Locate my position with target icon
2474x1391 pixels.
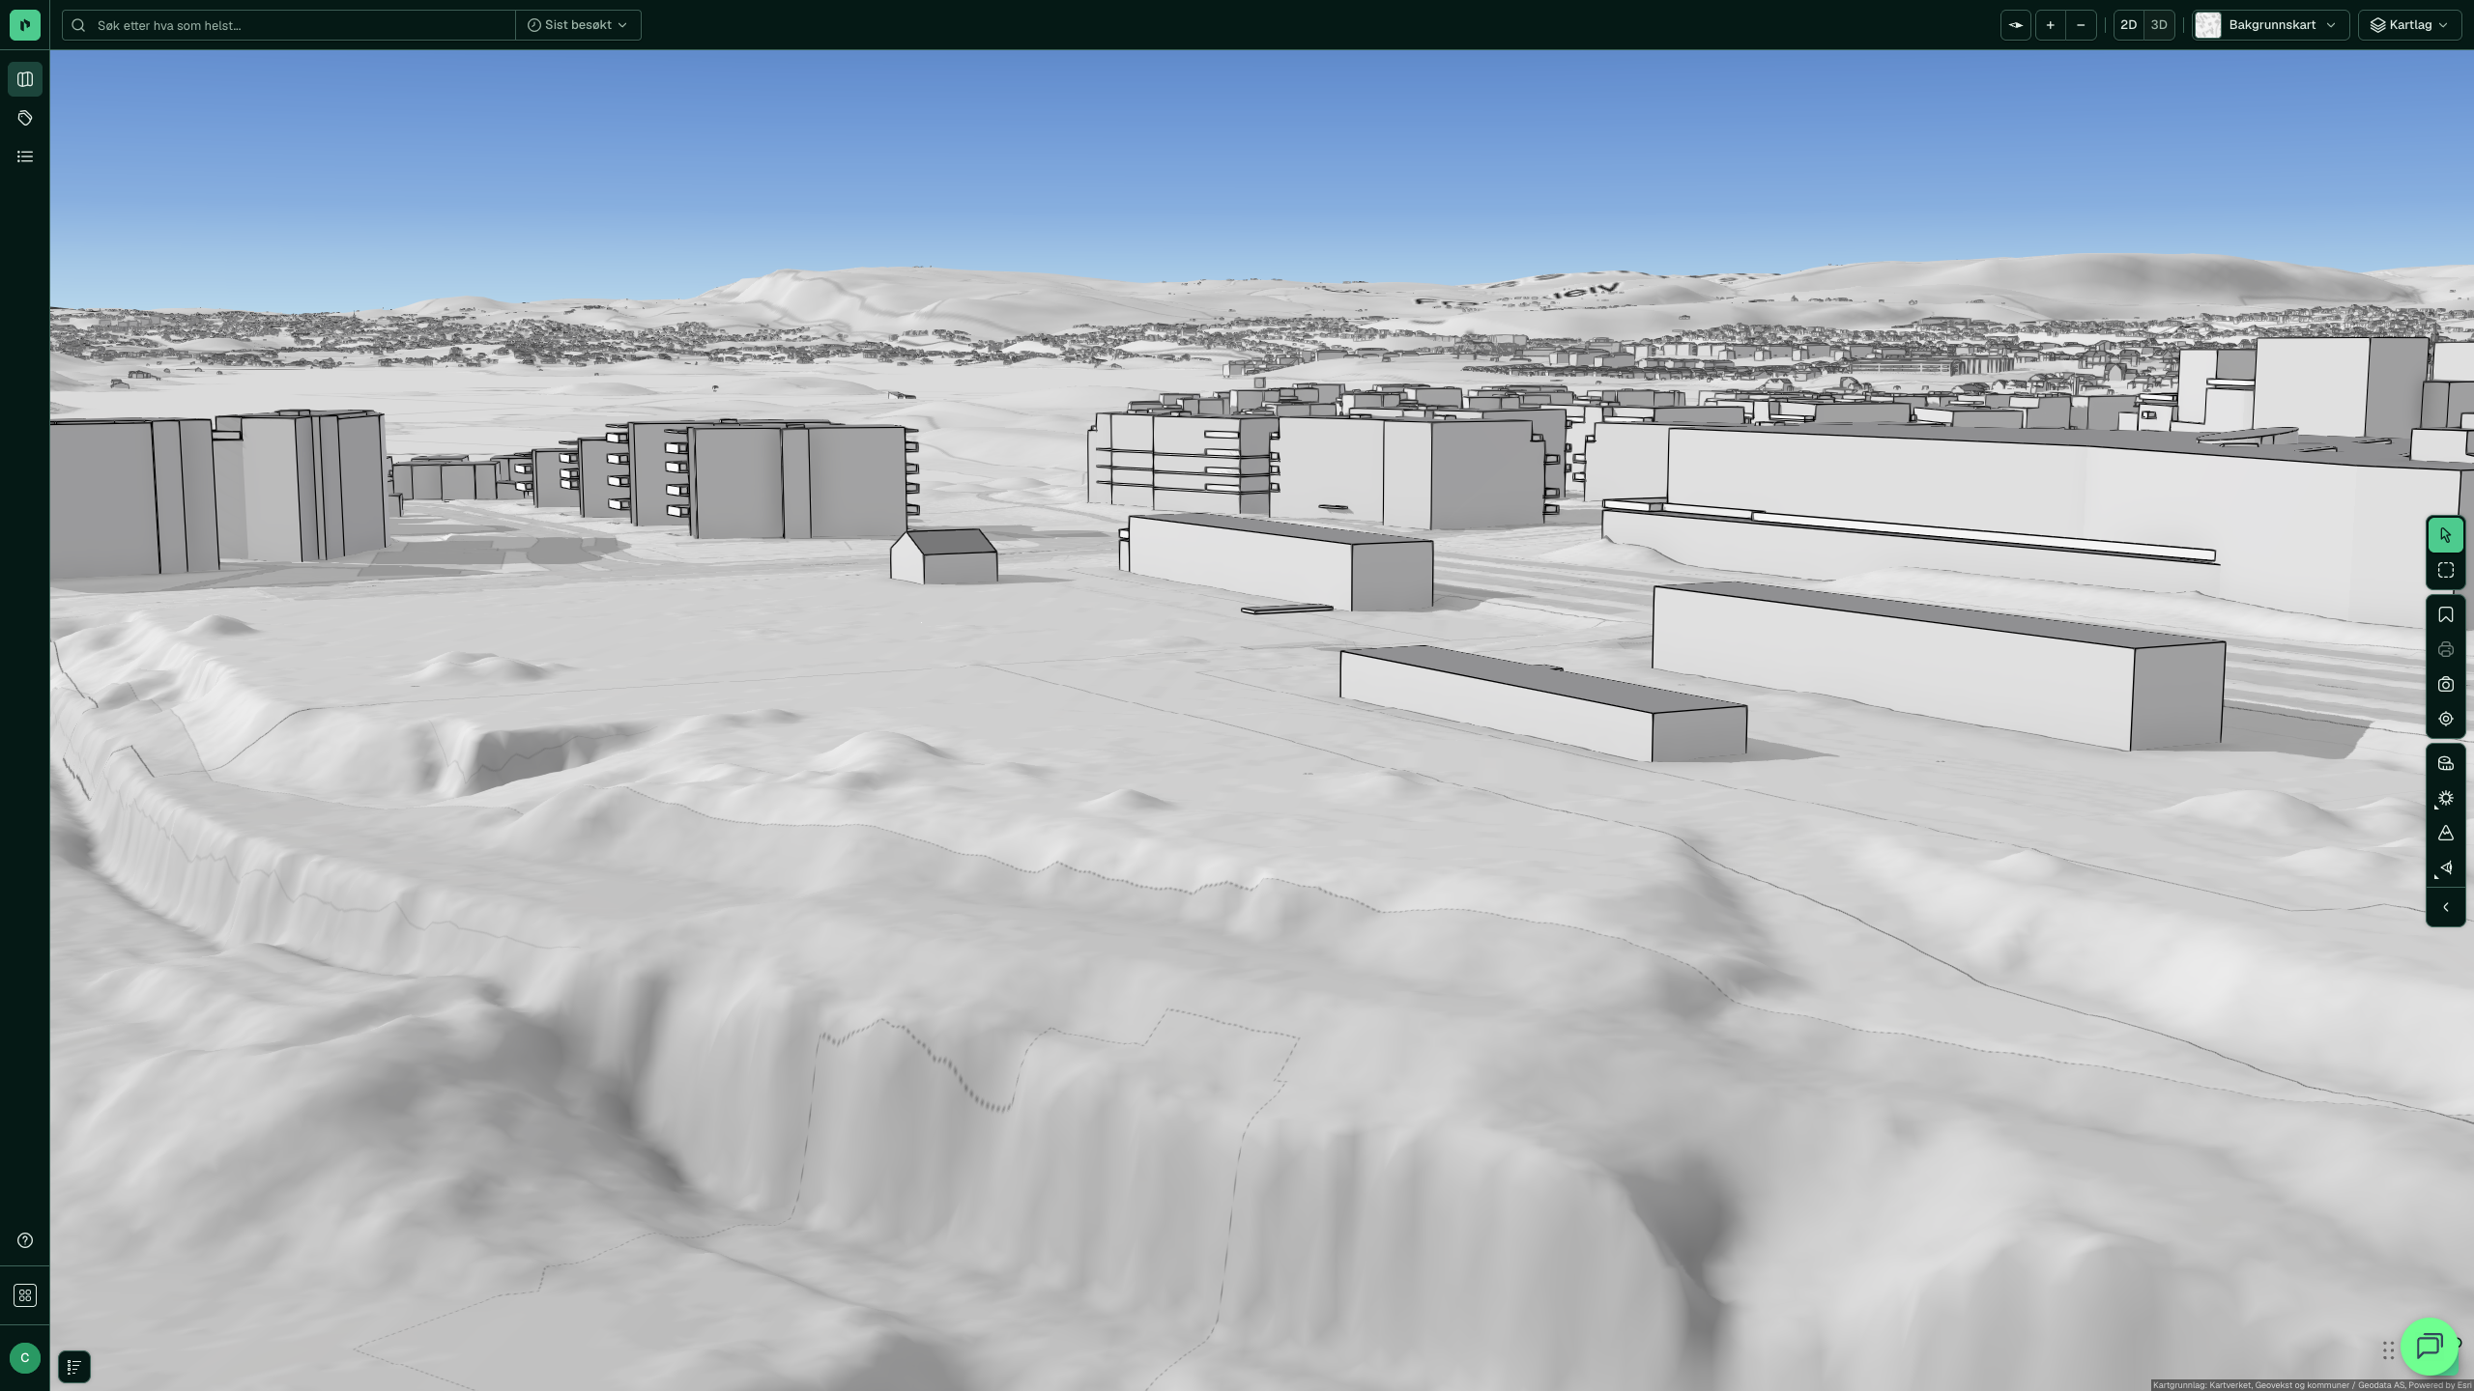2445,719
